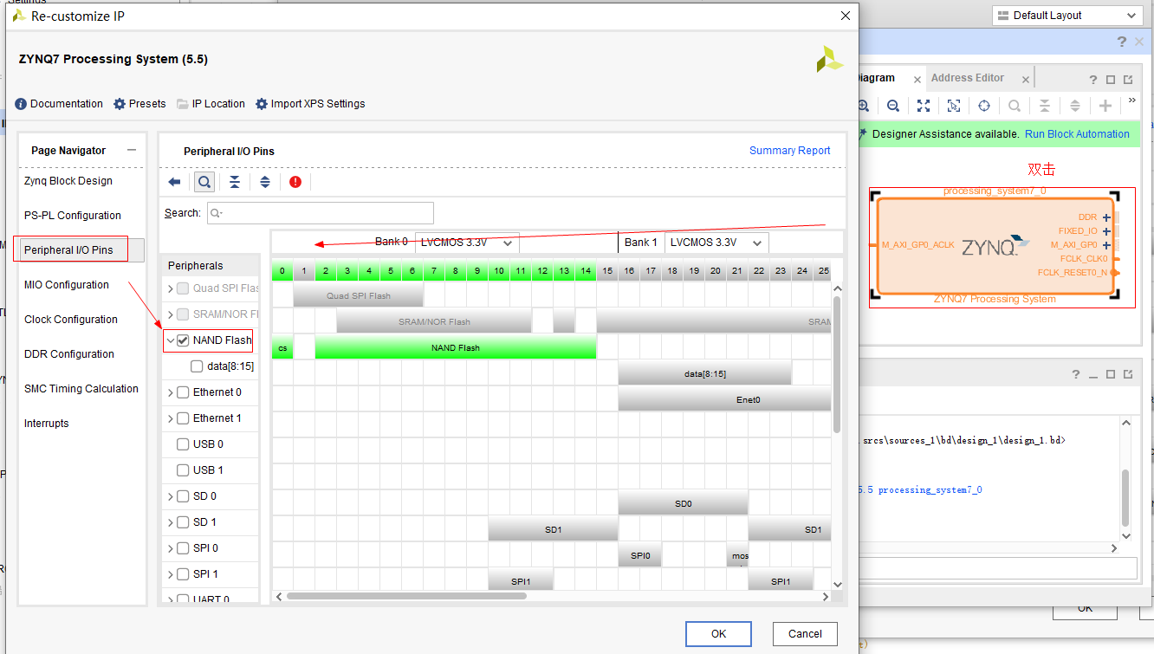Enable the Ethernet 1 checkbox
1154x654 pixels.
point(183,418)
